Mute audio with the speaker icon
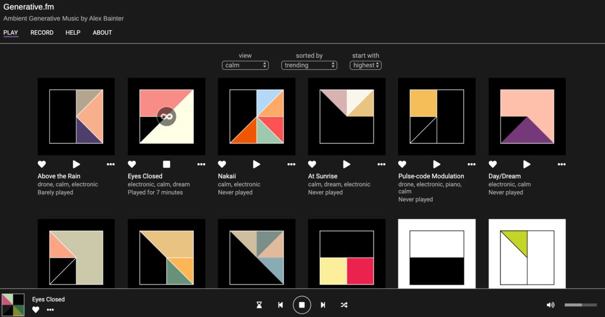The width and height of the screenshot is (605, 317). 550,305
